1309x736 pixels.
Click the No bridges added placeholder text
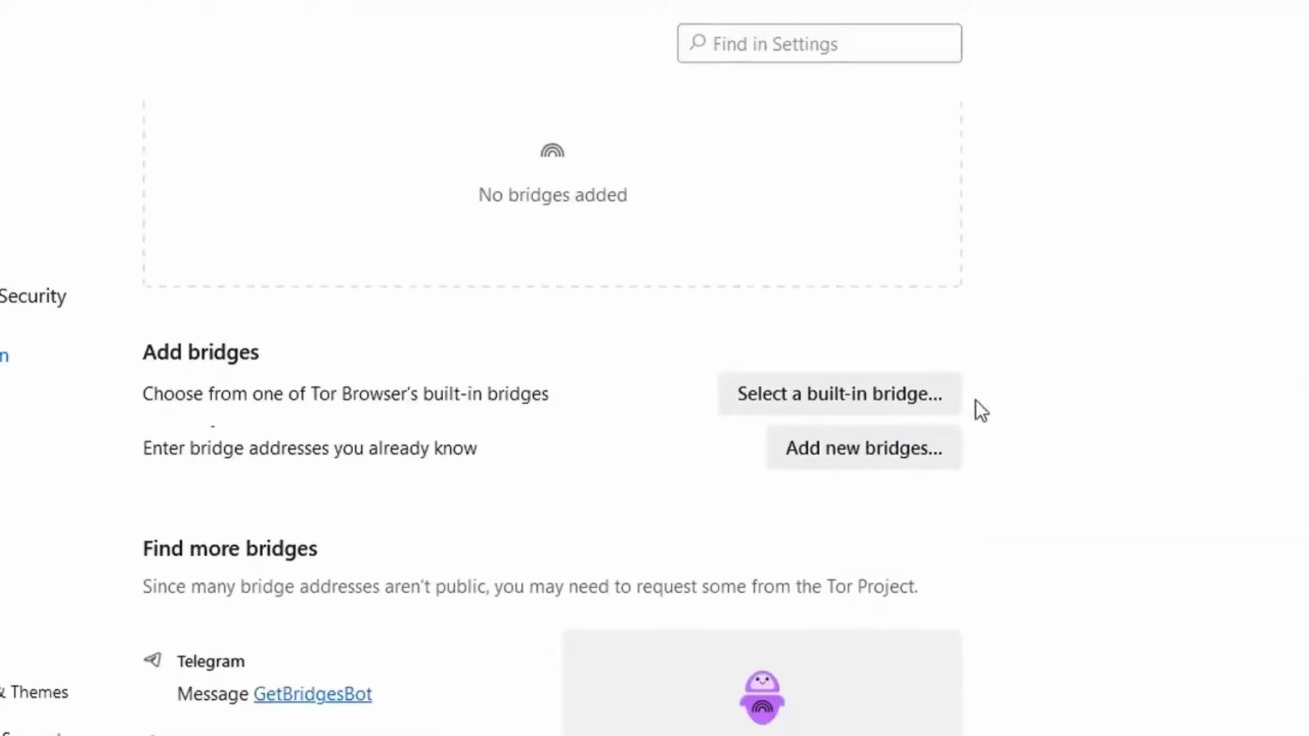tap(553, 195)
